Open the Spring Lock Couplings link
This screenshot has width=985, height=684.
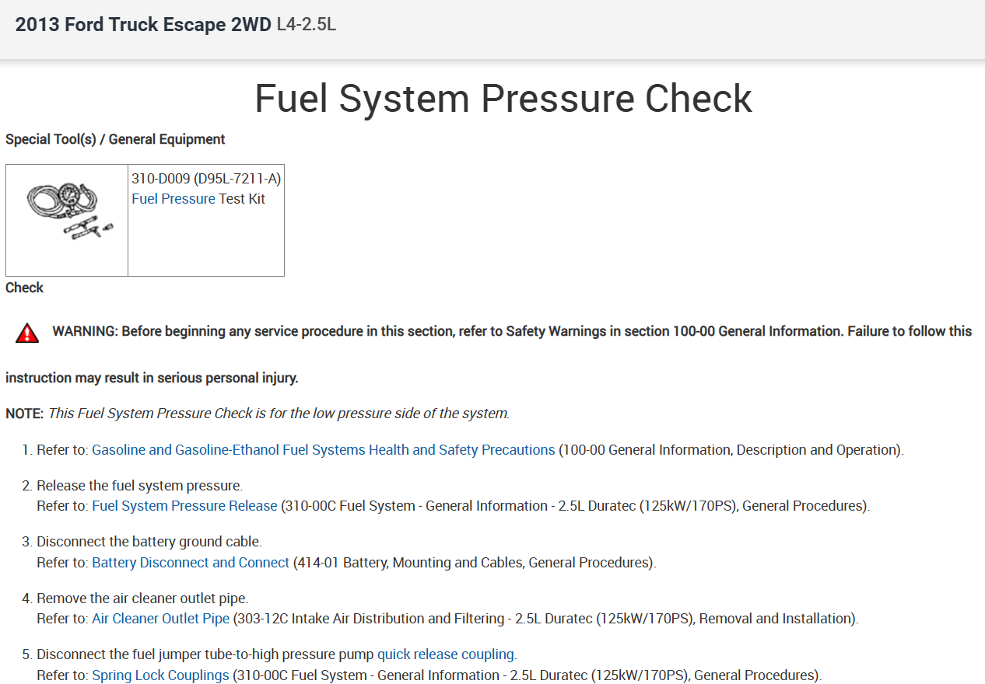[160, 675]
